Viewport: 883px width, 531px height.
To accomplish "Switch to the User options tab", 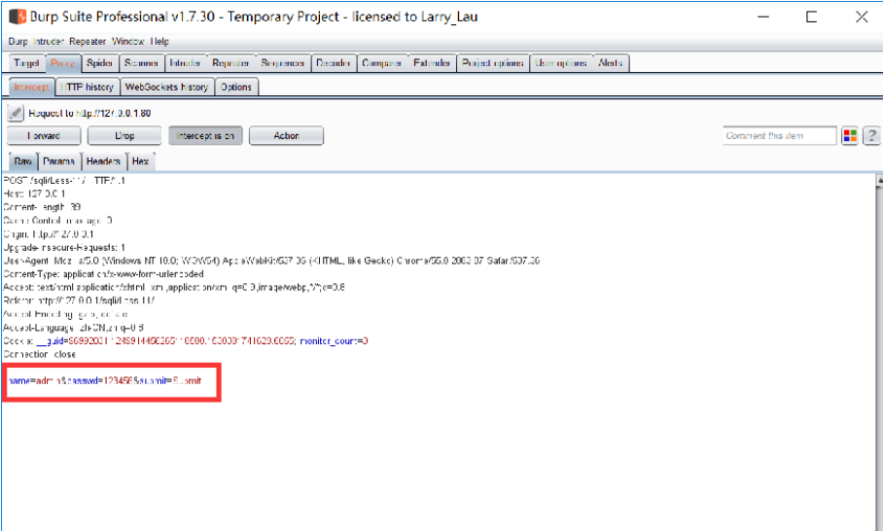I will [x=561, y=63].
